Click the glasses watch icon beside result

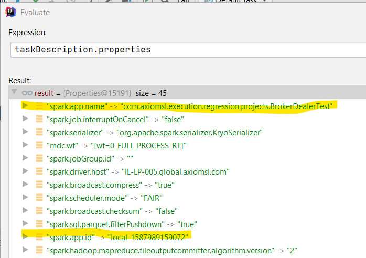coord(27,93)
